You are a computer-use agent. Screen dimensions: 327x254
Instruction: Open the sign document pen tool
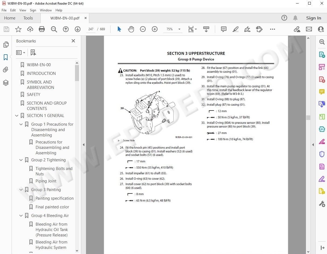point(247,29)
